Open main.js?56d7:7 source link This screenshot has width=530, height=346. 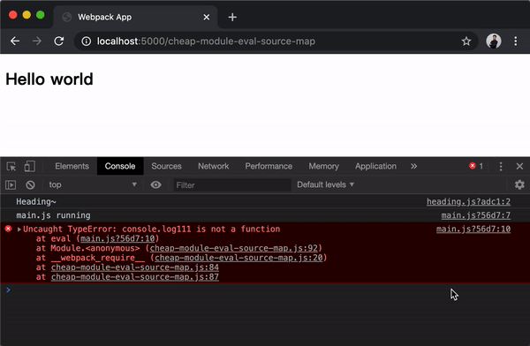click(x=476, y=215)
